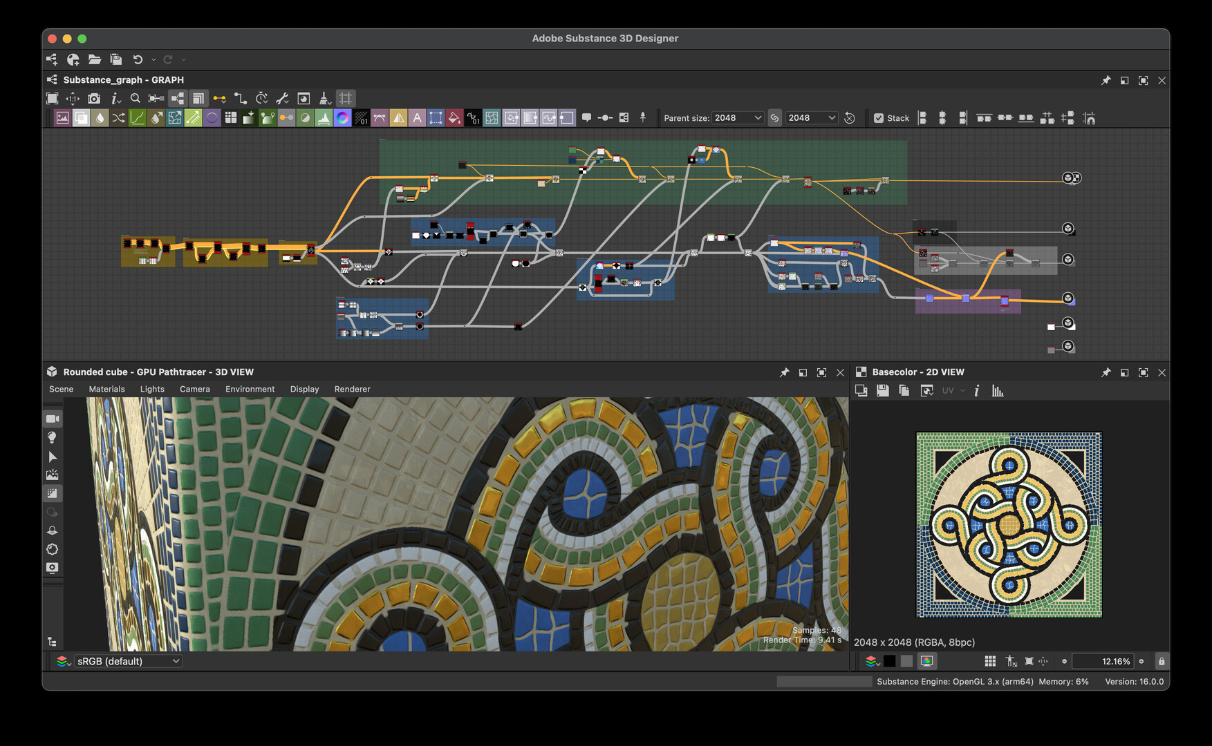Click the camera screenshot icon in graph toolbar
This screenshot has height=746, width=1212.
pos(94,99)
